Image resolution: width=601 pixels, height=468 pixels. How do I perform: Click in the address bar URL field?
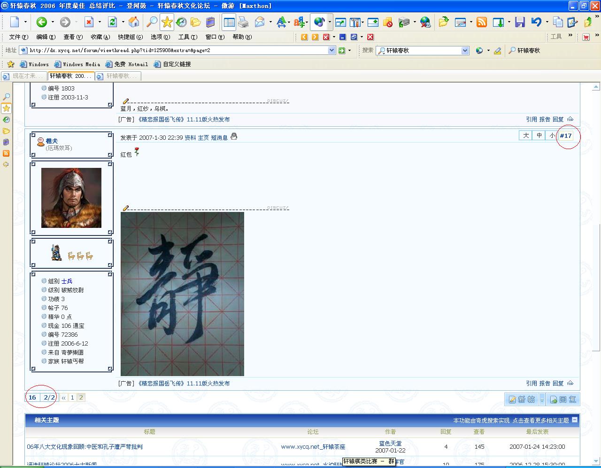coord(177,51)
